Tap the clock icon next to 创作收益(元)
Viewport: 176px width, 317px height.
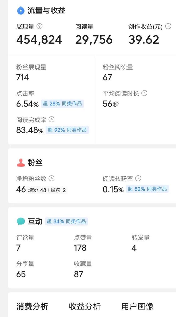[x=168, y=26]
